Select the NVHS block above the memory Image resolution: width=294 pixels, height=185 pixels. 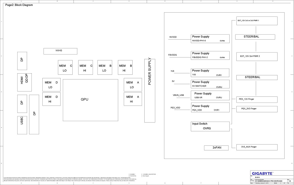pos(60,51)
